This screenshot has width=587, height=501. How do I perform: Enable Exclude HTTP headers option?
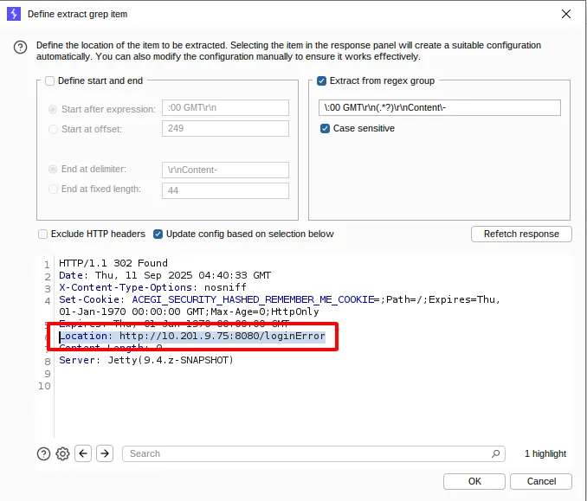point(43,234)
